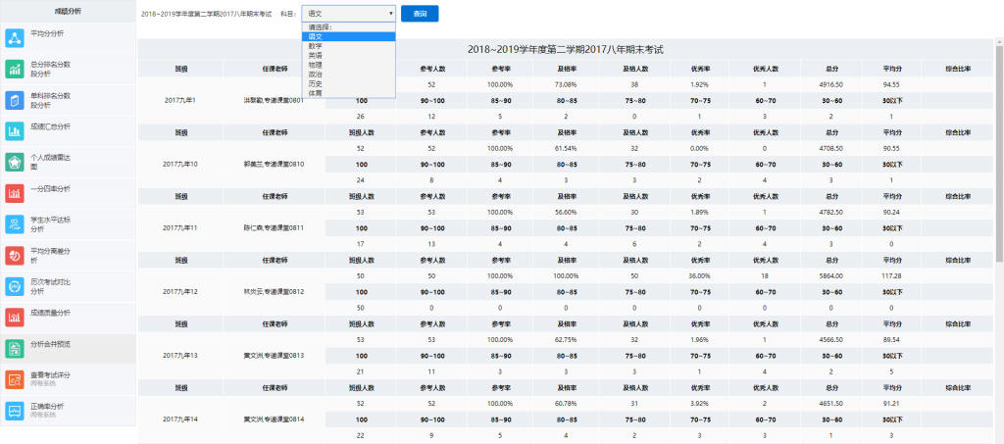Open 平均分离差分析 pie icon
Image resolution: width=1004 pixels, height=444 pixels.
[x=15, y=255]
